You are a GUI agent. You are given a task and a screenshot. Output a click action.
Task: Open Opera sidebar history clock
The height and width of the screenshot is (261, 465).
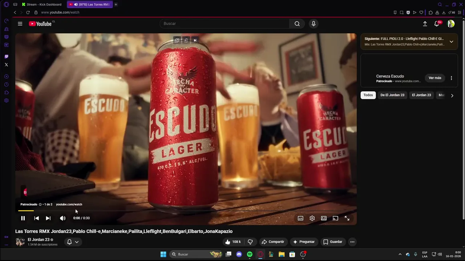pos(6,84)
